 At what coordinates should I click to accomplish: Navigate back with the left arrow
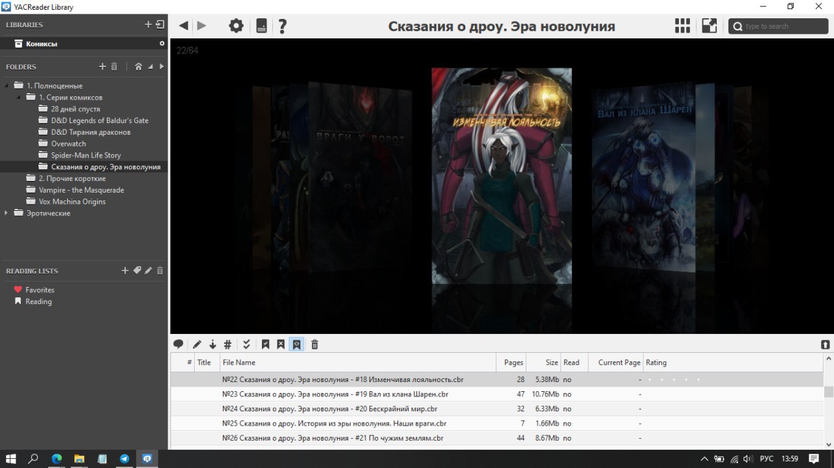pos(184,25)
